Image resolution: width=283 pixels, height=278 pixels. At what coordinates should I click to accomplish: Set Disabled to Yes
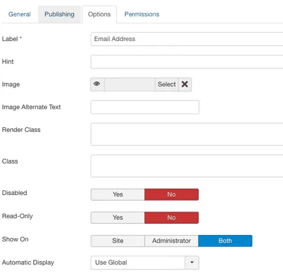click(117, 194)
